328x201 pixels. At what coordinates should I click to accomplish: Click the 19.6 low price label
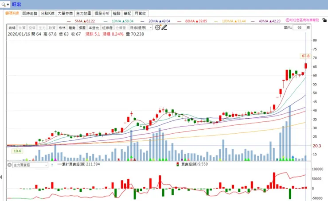(x=17, y=151)
